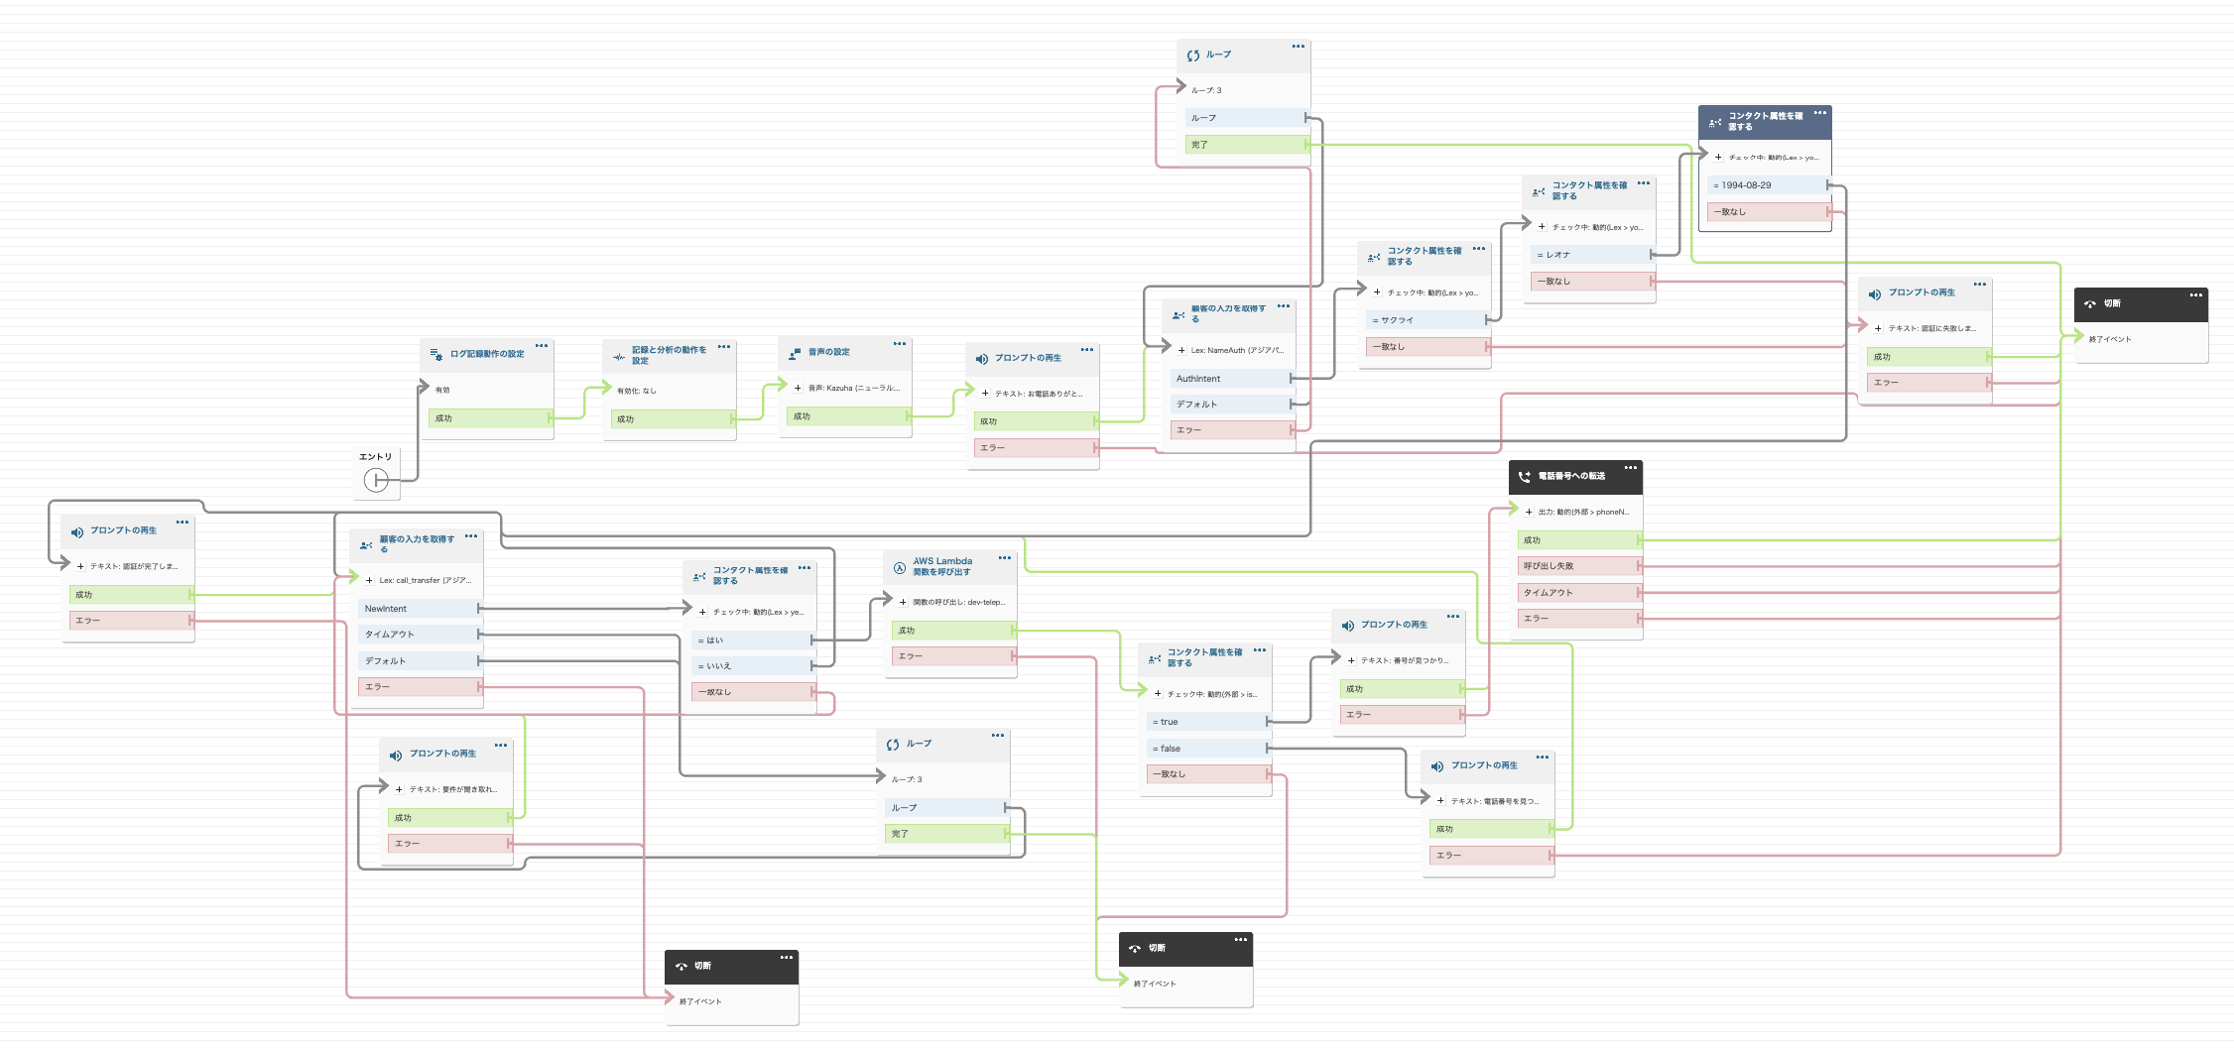Expand plus beside テキスト: お電話ありがと row
This screenshot has height=1048, width=2234.
(x=985, y=394)
